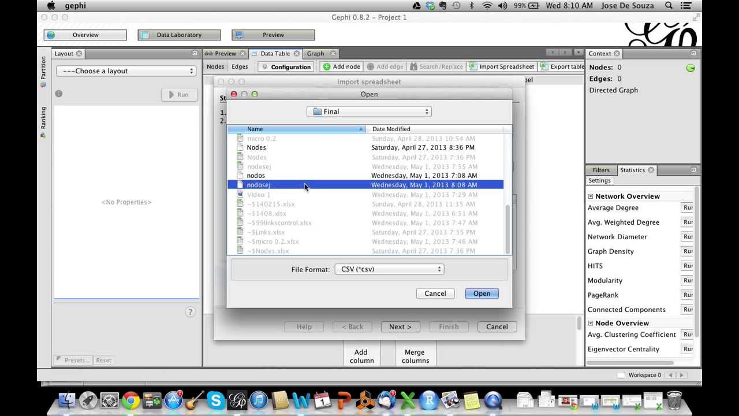The width and height of the screenshot is (739, 416).
Task: Close the Layout panel tab
Action: pyautogui.click(x=79, y=54)
